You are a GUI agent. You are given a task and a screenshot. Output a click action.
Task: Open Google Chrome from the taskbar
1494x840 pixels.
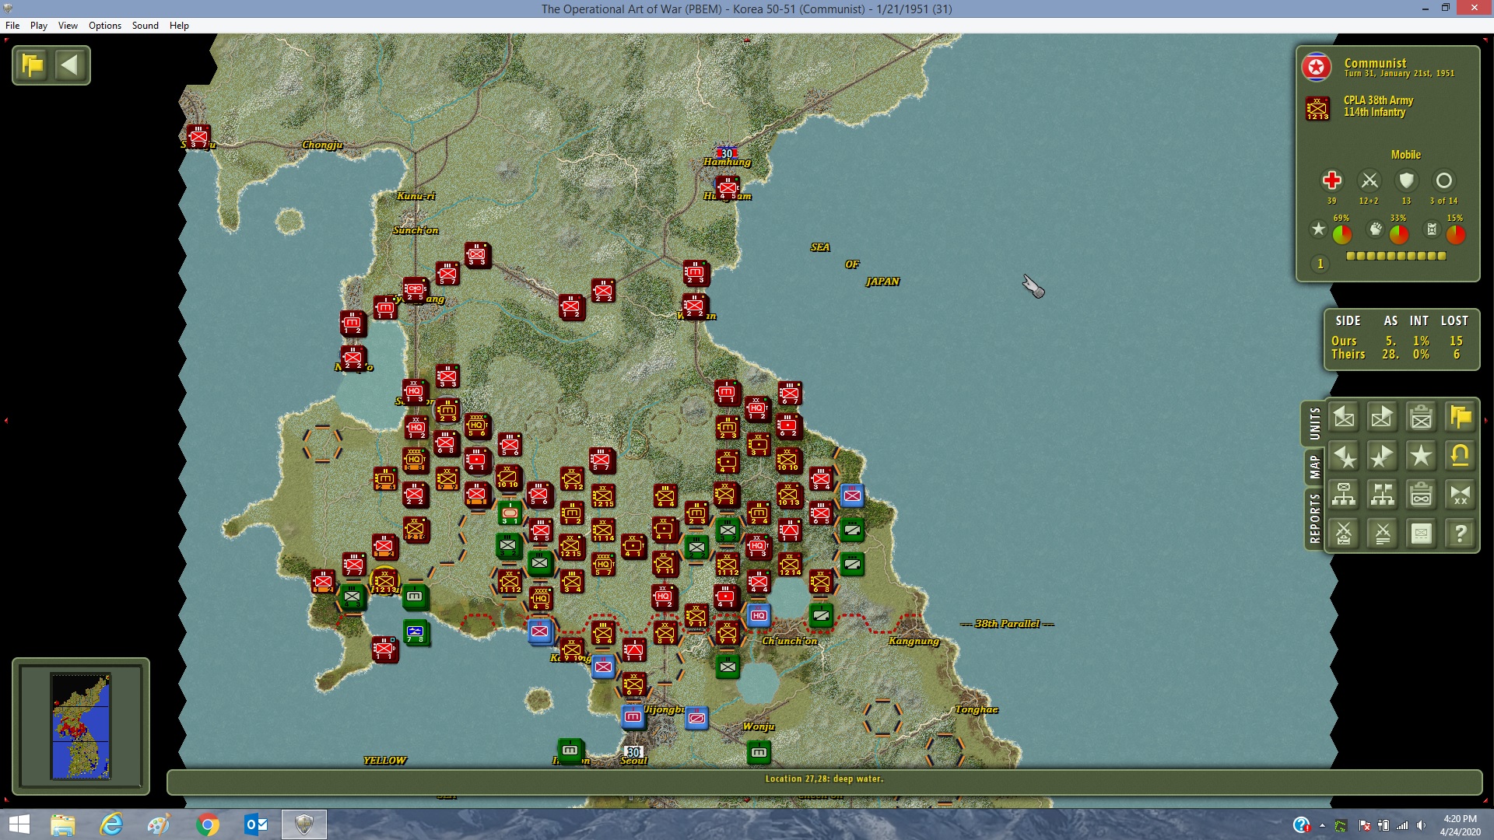click(x=208, y=824)
